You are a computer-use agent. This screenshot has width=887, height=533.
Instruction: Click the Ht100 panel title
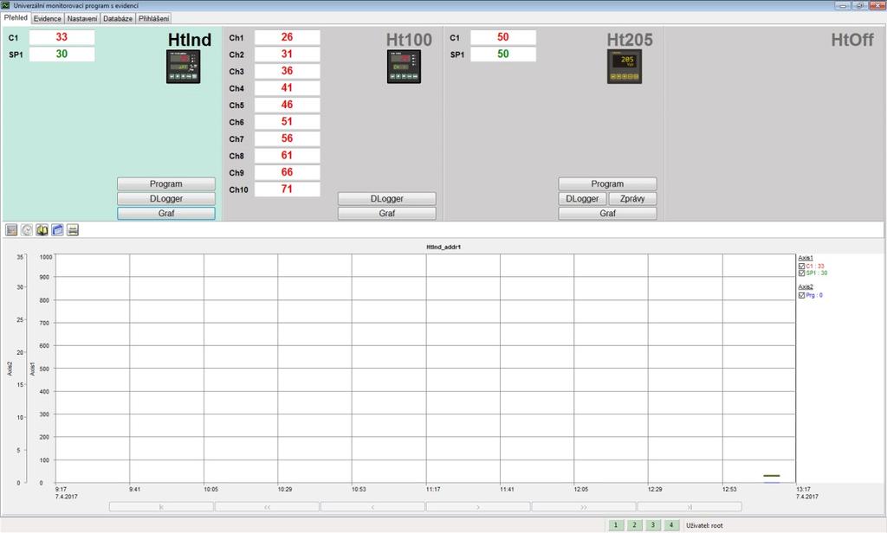point(409,40)
